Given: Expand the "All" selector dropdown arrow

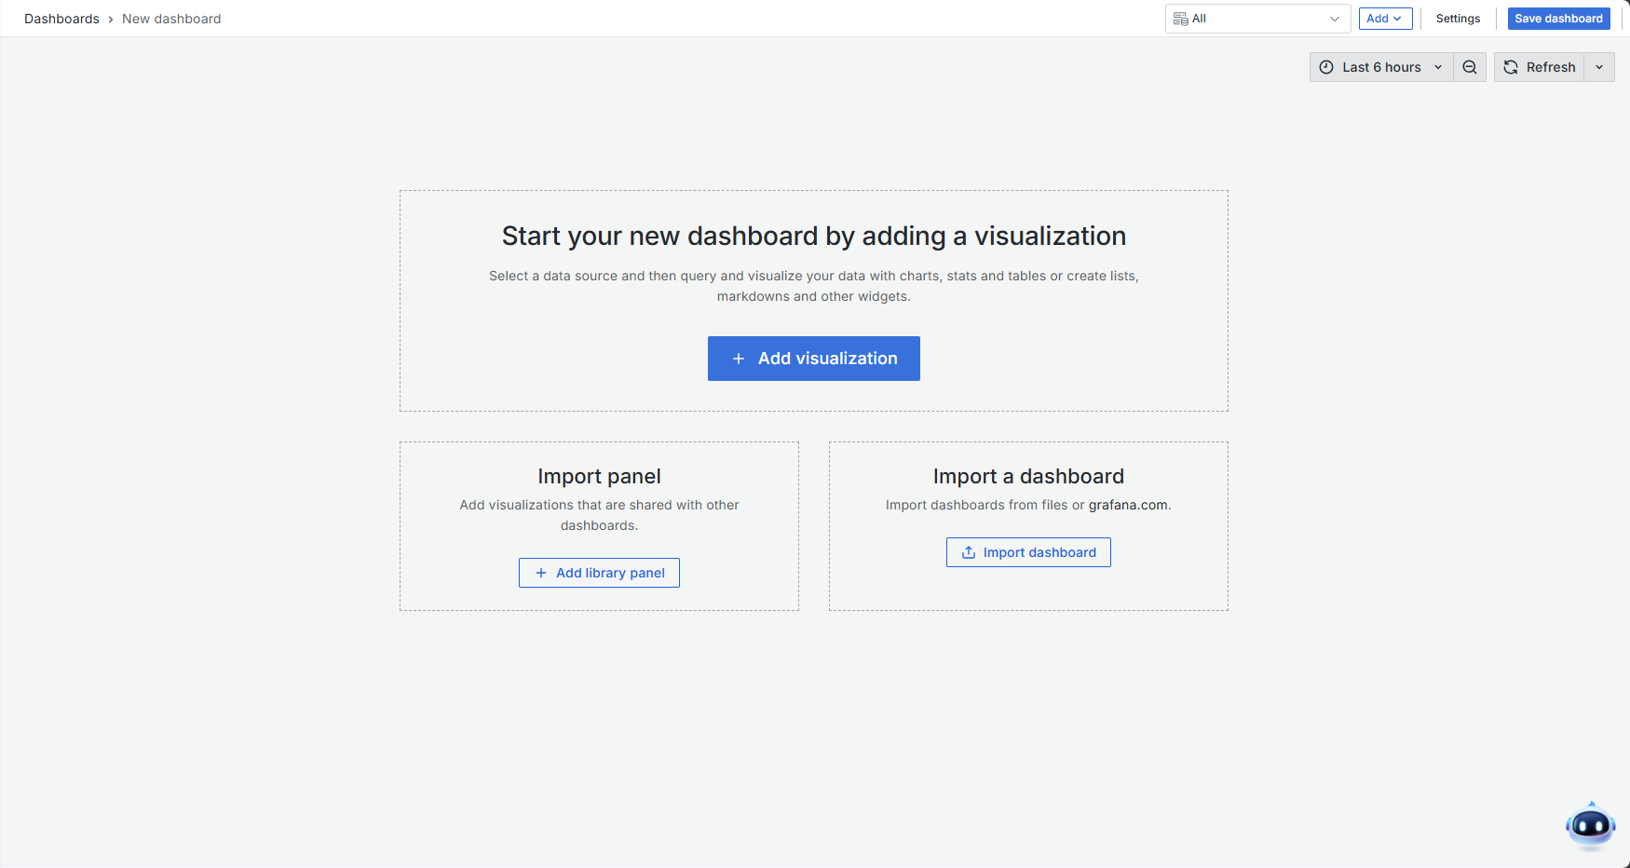Looking at the screenshot, I should tap(1335, 19).
